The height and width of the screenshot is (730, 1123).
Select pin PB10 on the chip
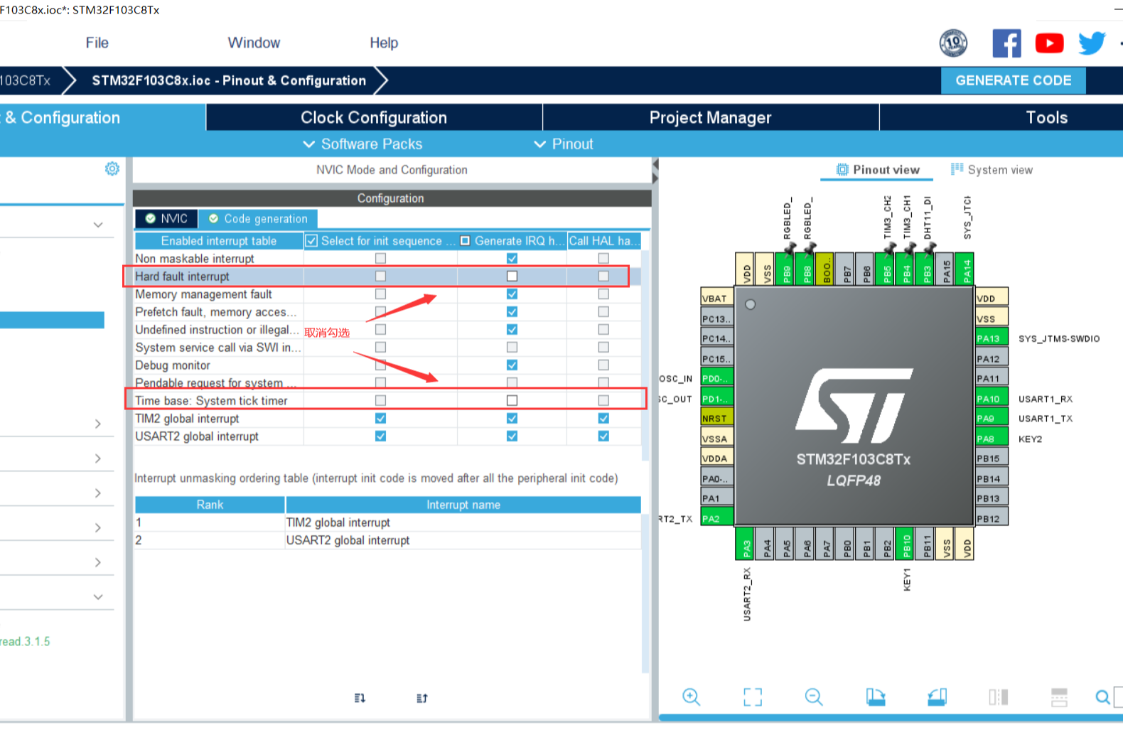[906, 544]
